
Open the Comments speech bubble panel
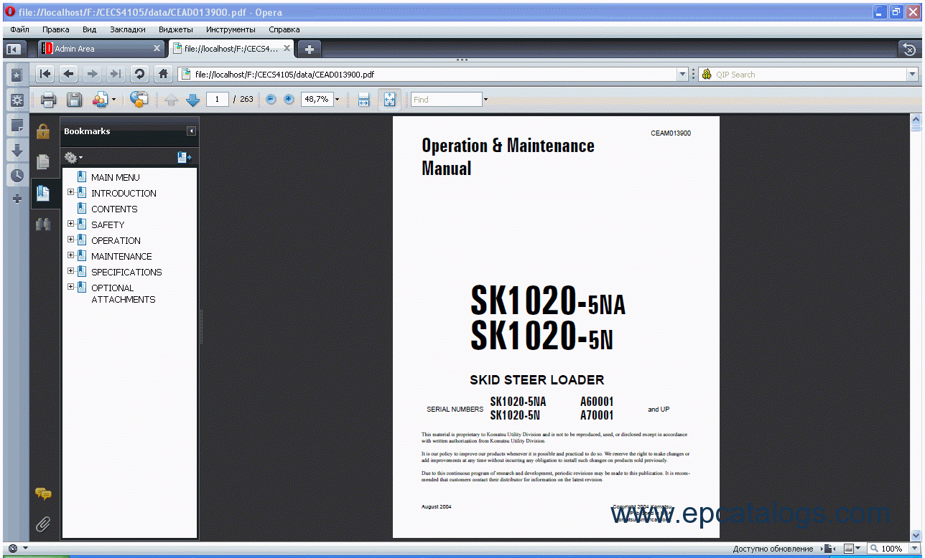pos(43,493)
